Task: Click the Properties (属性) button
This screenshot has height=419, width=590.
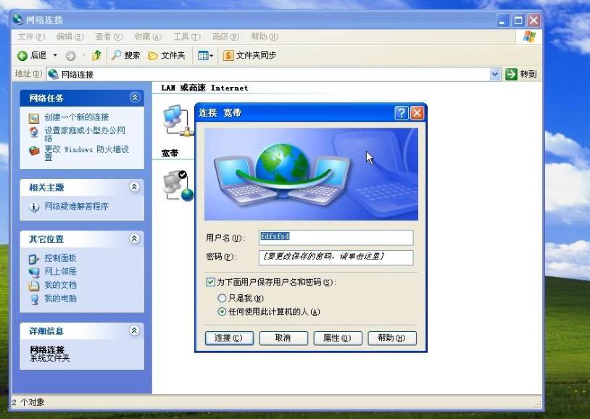Action: [x=338, y=338]
